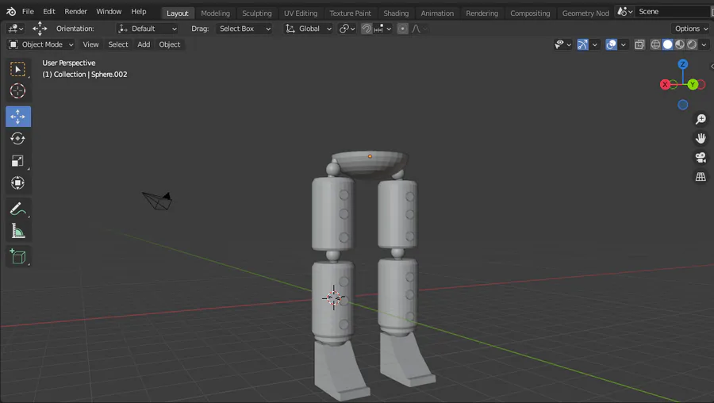Image resolution: width=714 pixels, height=403 pixels.
Task: Toggle X-ray mode
Action: [639, 44]
